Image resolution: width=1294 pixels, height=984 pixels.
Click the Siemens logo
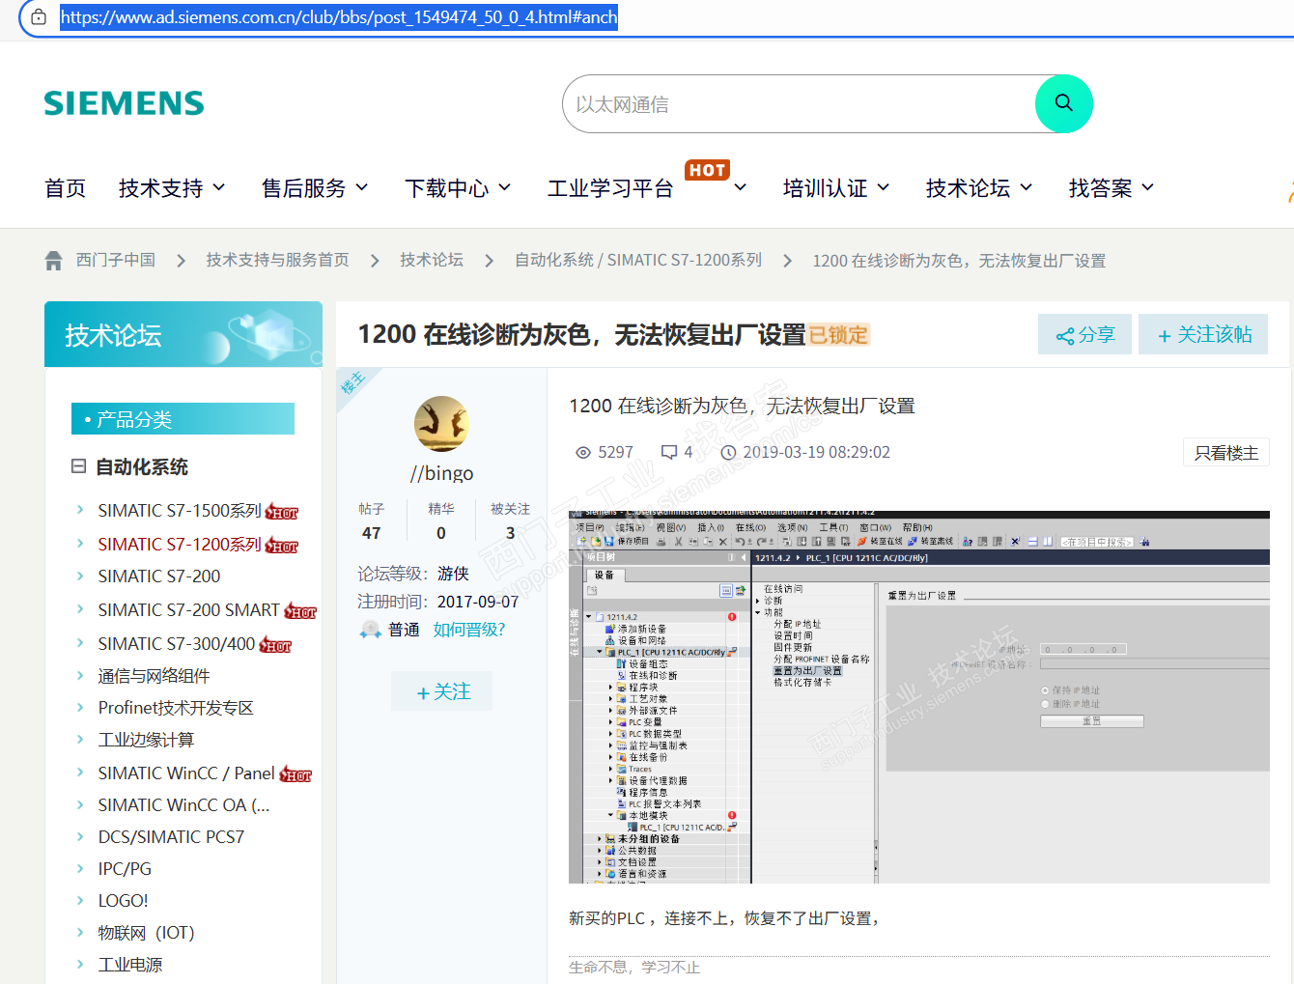pyautogui.click(x=125, y=103)
